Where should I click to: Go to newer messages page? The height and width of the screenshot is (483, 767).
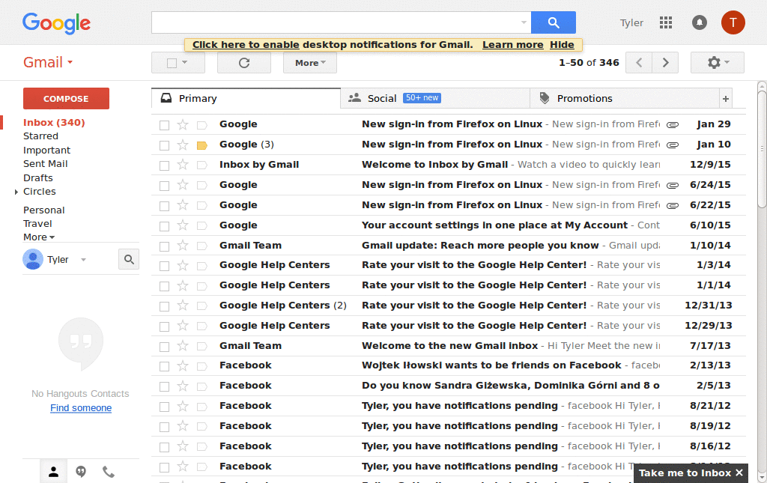[x=639, y=63]
